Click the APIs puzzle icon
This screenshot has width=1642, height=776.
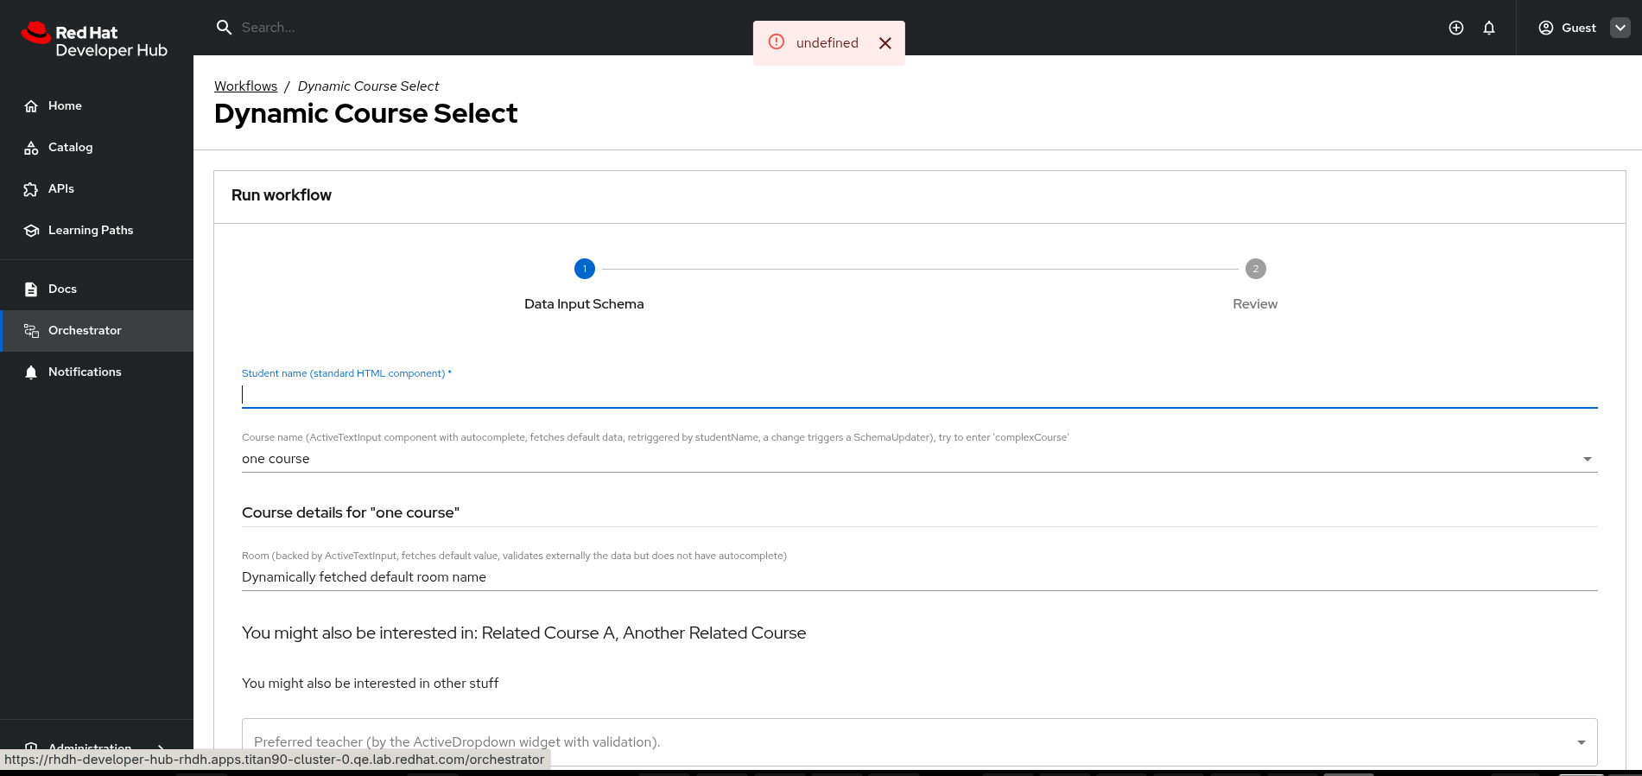pyautogui.click(x=31, y=189)
